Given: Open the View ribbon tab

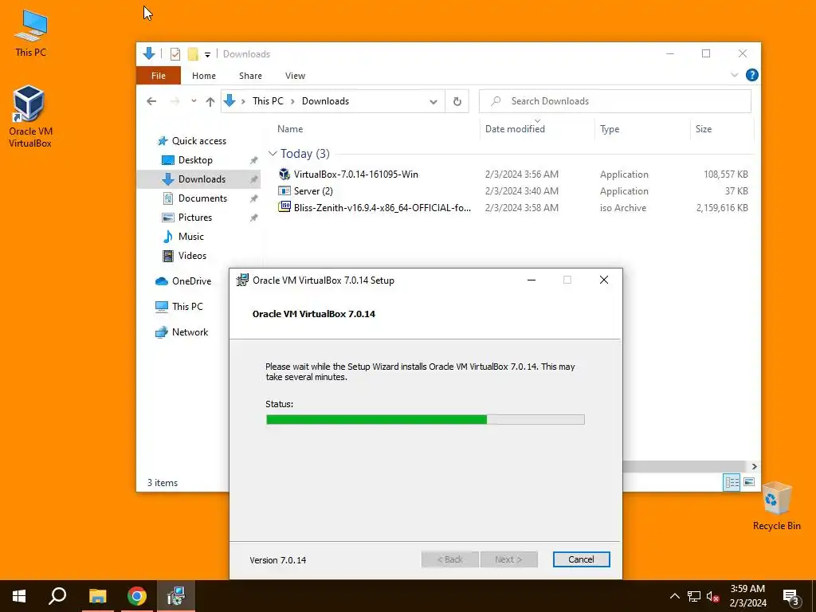Looking at the screenshot, I should [295, 76].
